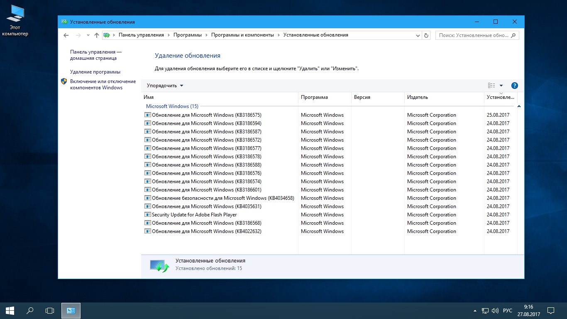The image size is (567, 319).
Task: Open the volume tray icon
Action: click(x=495, y=311)
